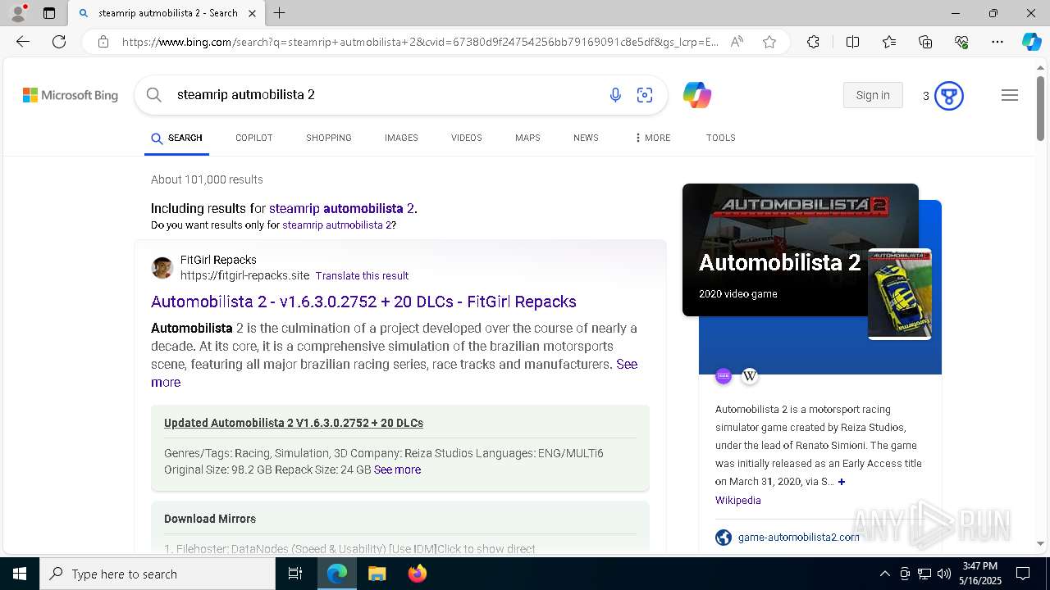The height and width of the screenshot is (590, 1050).
Task: Close the steamrip autmobilista 2 tab
Action: click(x=252, y=13)
